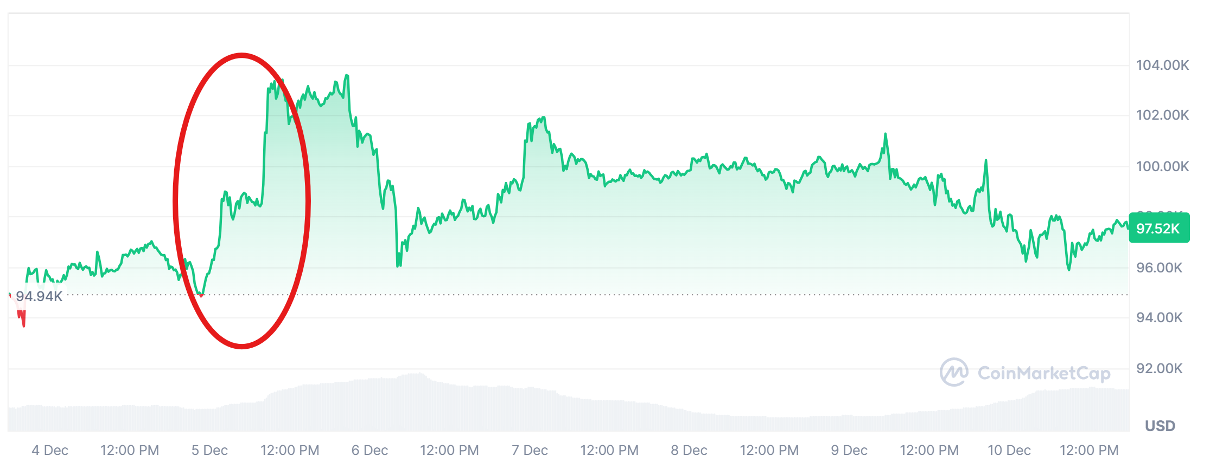The image size is (1210, 456).
Task: Click the 12:00 PM label after 10 Dec
Action: [1089, 450]
